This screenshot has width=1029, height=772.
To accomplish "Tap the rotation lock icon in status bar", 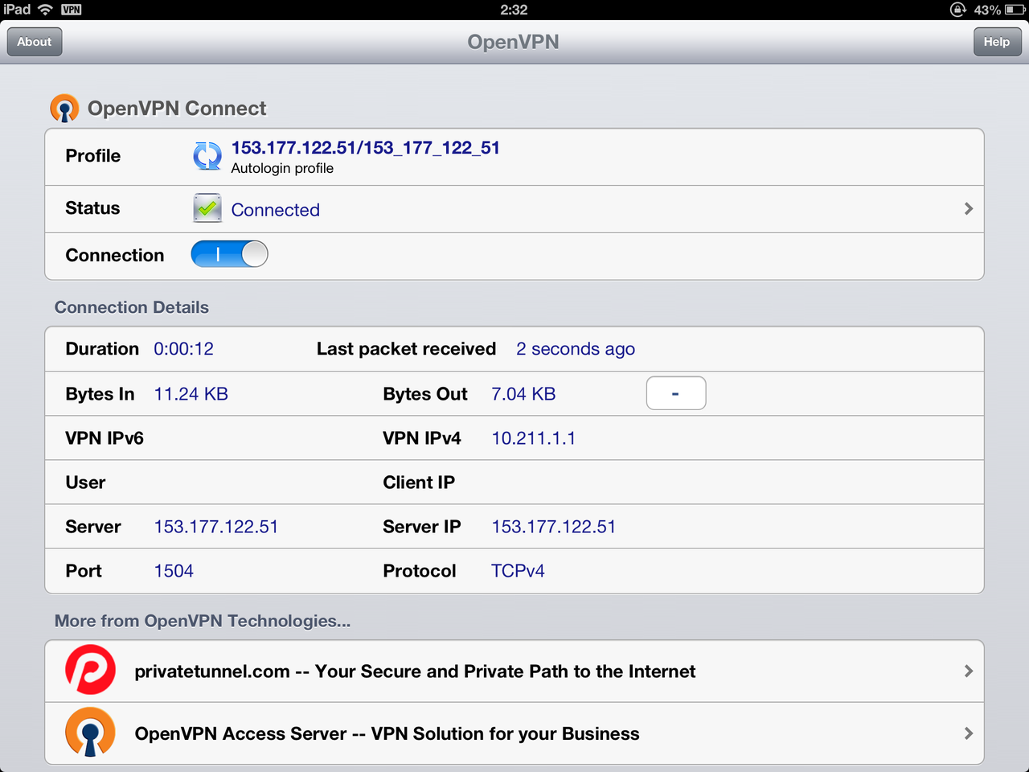I will 957,10.
